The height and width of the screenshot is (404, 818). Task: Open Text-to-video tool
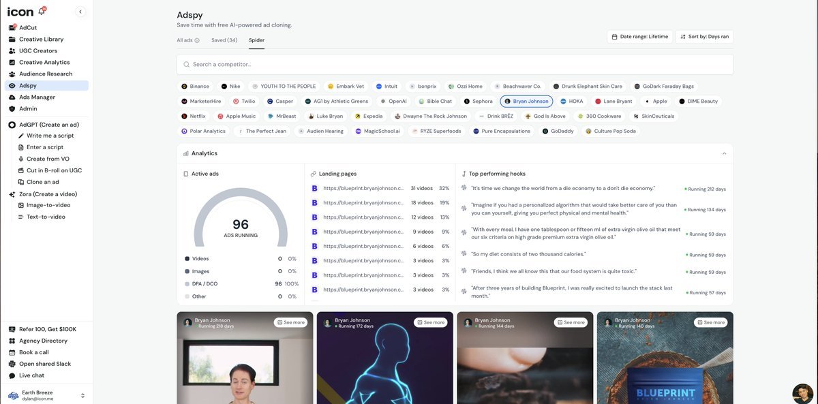tap(46, 217)
